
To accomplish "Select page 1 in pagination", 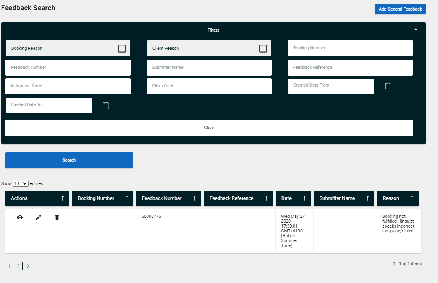I will (19, 266).
